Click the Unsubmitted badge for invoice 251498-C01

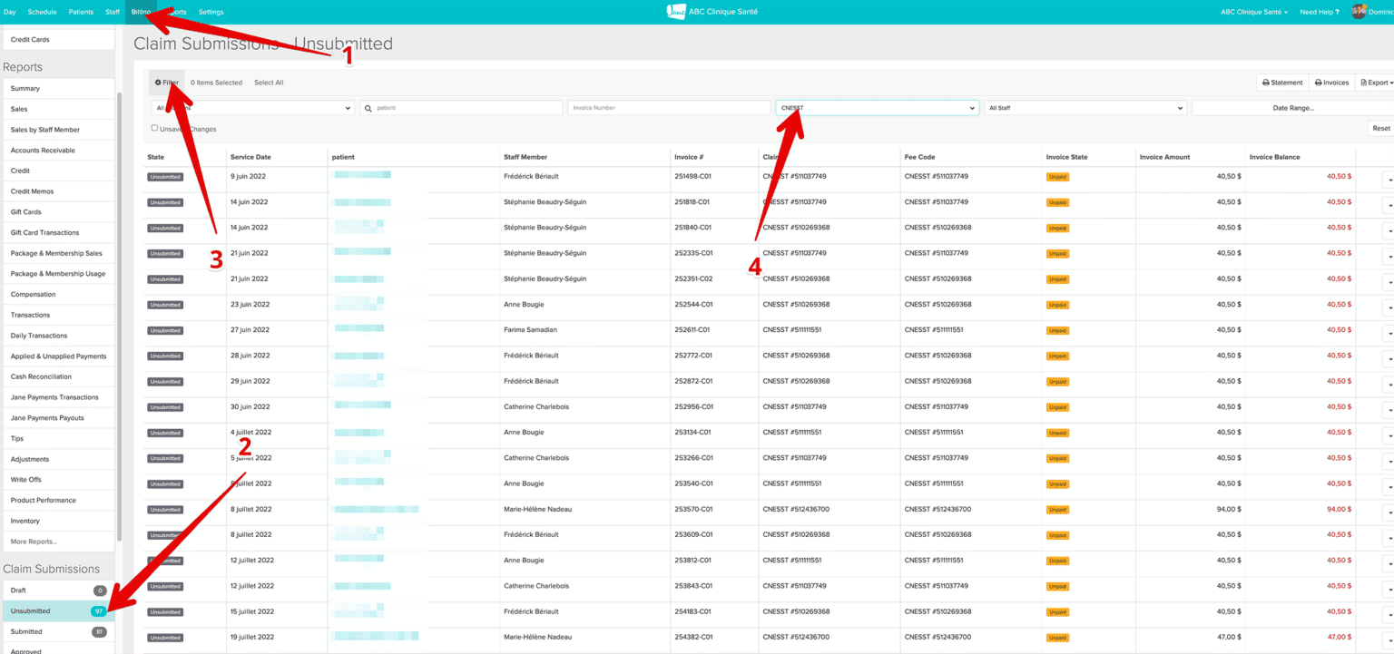(x=165, y=177)
